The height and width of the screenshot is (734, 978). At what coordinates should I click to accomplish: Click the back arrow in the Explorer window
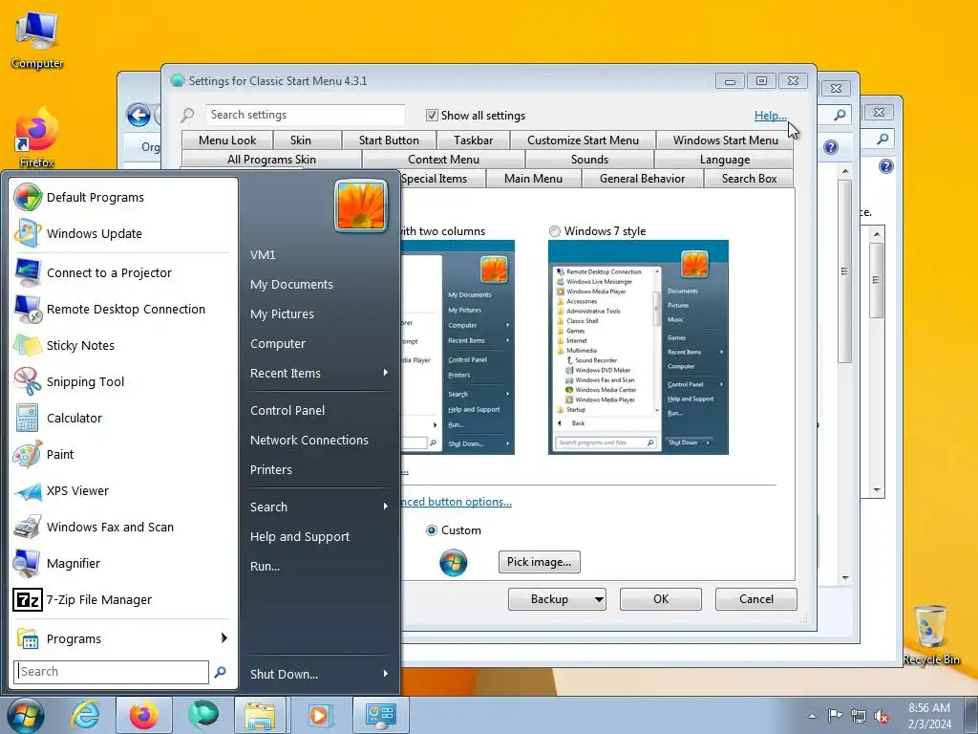[138, 115]
